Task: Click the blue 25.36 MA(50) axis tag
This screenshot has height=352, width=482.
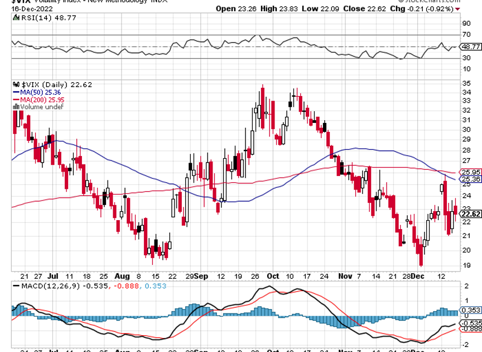Action: [470, 179]
